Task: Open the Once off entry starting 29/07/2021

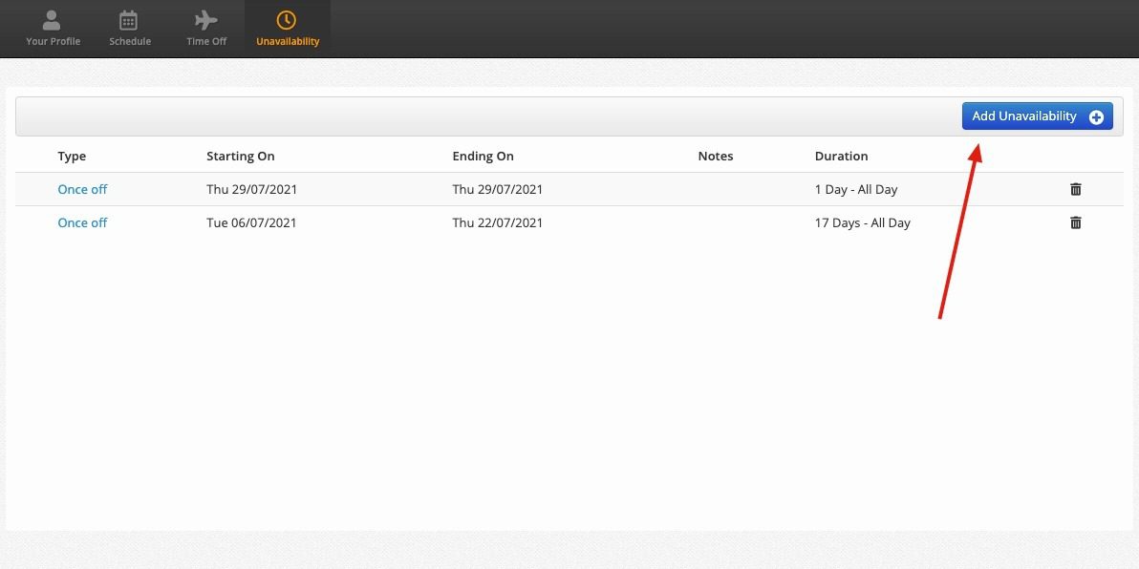Action: tap(82, 189)
